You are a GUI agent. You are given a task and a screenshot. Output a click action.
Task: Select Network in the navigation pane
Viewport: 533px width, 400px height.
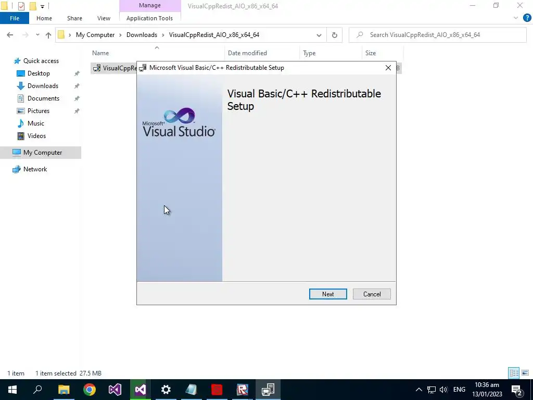(x=35, y=169)
